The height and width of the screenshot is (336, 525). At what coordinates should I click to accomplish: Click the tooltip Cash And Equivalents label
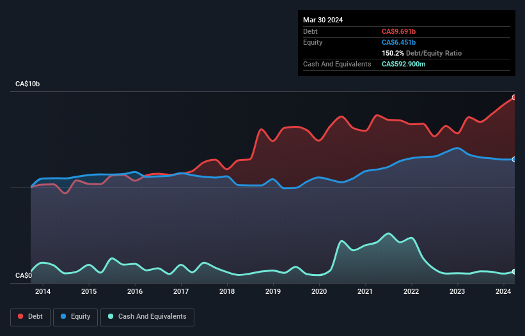point(337,64)
